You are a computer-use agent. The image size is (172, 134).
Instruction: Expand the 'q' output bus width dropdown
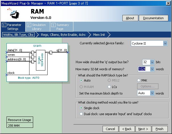pyautogui.click(x=152, y=62)
